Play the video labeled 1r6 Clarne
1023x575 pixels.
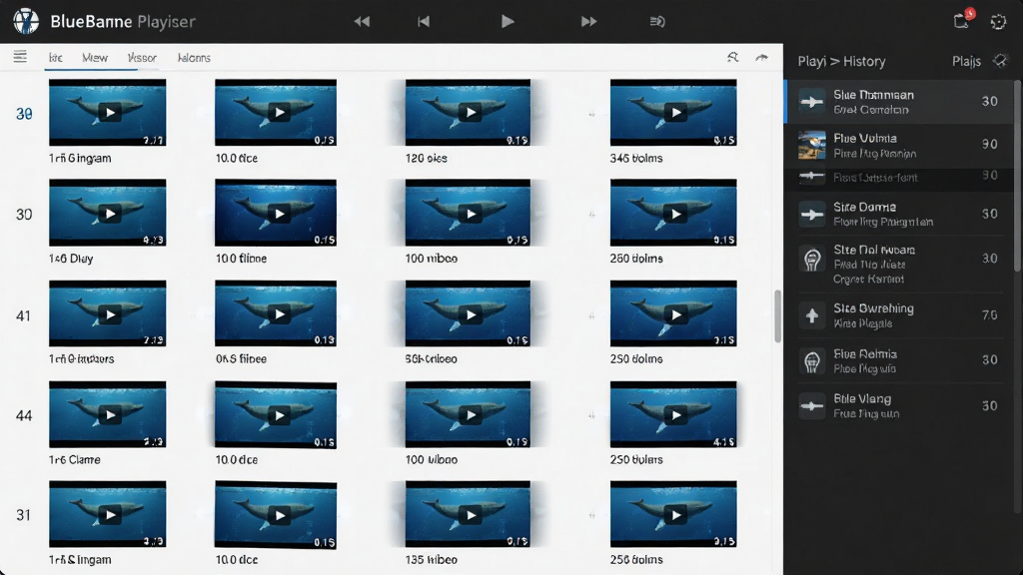point(108,414)
